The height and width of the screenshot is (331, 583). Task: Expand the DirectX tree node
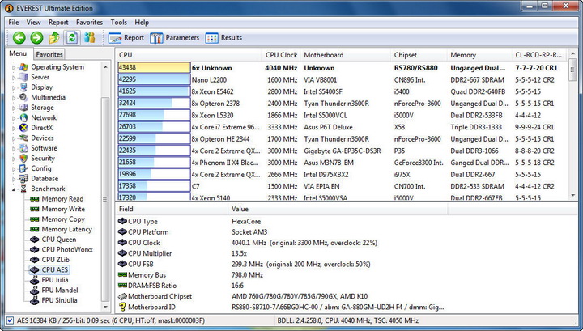point(14,128)
